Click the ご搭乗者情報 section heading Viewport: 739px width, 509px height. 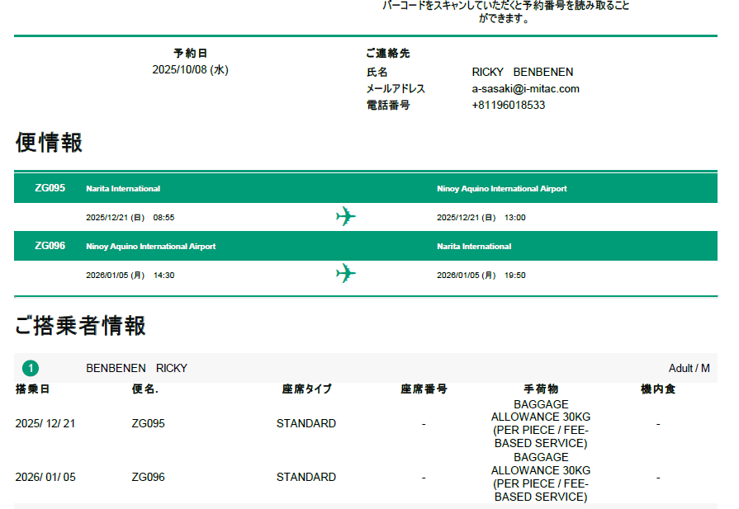tap(80, 326)
